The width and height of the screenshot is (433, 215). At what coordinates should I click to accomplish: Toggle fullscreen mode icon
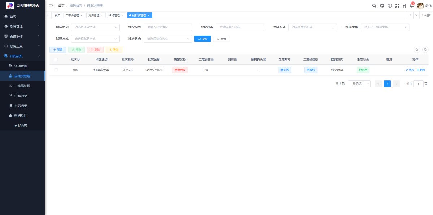[397, 5]
